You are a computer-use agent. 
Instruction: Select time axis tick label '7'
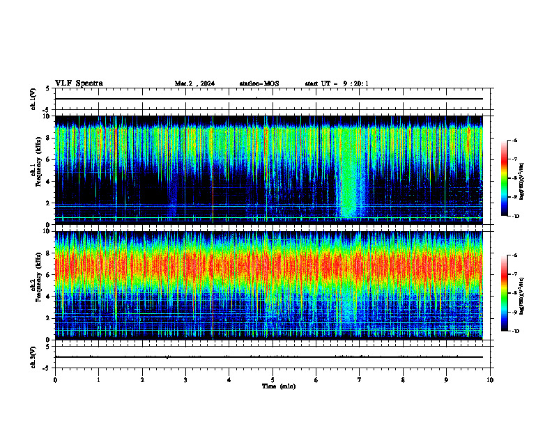pos(360,380)
